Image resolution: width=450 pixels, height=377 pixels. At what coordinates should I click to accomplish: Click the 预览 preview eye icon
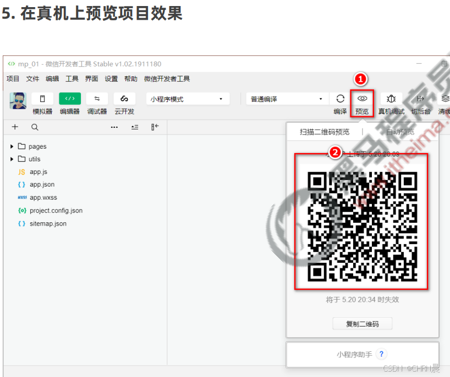click(x=362, y=99)
